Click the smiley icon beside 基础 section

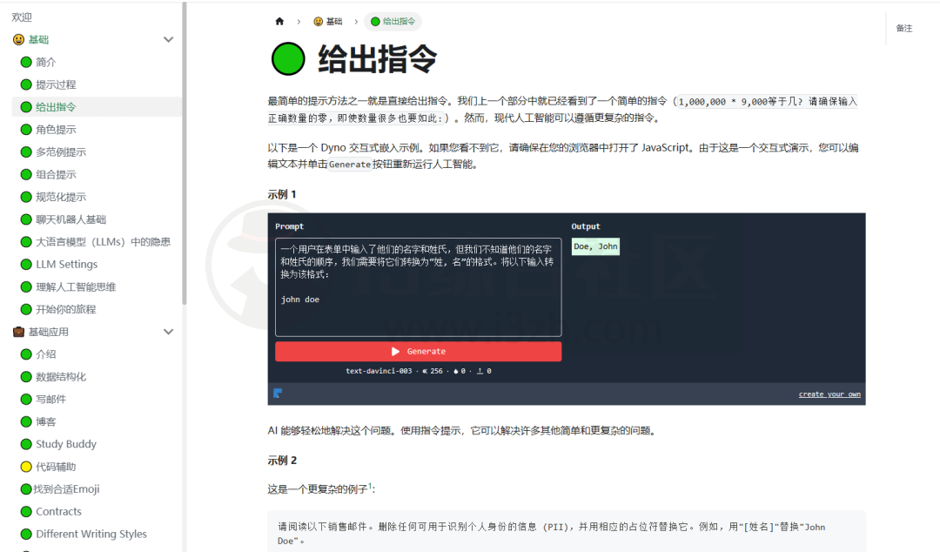click(x=18, y=39)
